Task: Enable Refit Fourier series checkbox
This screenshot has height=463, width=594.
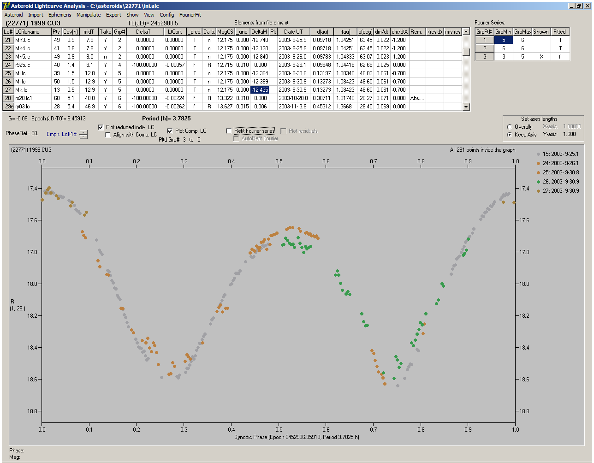Action: click(229, 131)
